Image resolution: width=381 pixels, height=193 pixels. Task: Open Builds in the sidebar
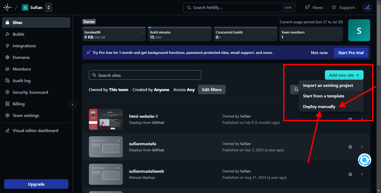point(36,34)
